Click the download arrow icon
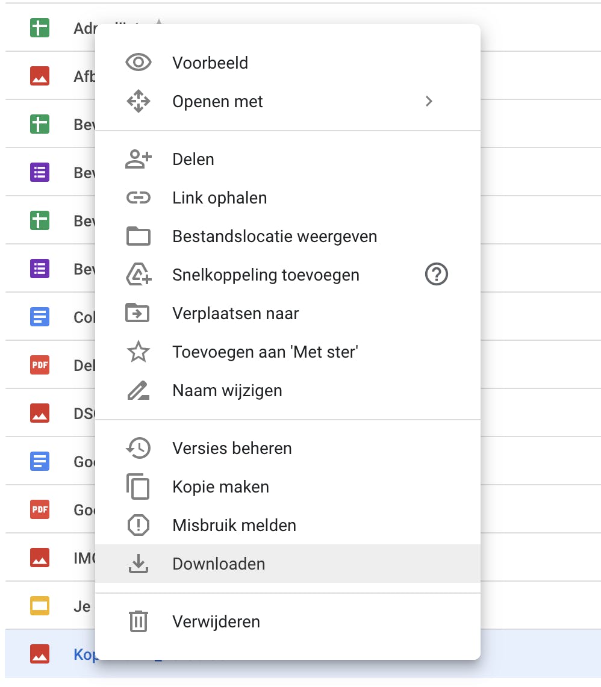The height and width of the screenshot is (687, 601). coord(139,564)
